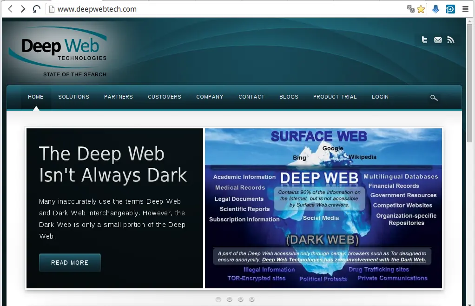The width and height of the screenshot is (475, 306).
Task: Open the blue P extension icon
Action: (x=450, y=9)
